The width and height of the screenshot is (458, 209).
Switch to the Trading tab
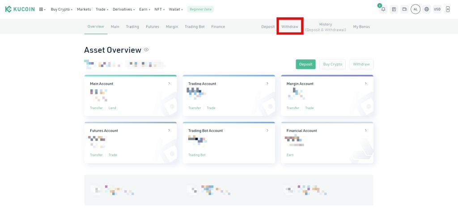132,26
